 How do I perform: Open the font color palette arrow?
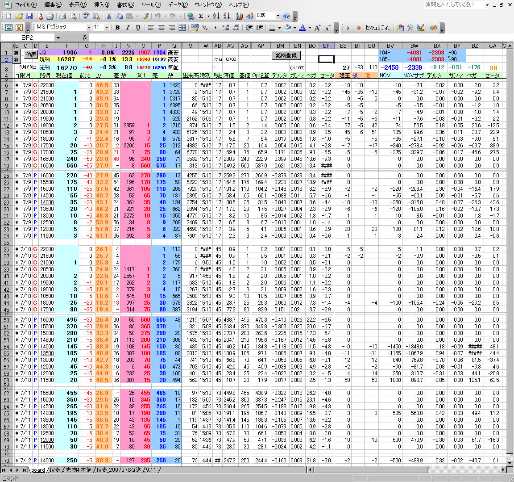point(310,28)
